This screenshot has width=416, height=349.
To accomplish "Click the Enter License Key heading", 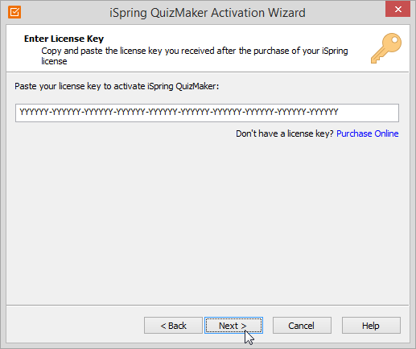I will [64, 39].
